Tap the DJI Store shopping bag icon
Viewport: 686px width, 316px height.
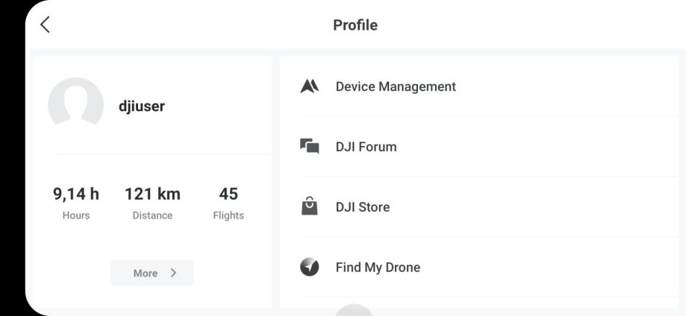310,206
